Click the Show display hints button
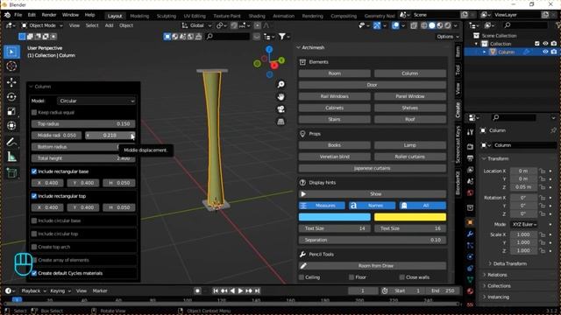This screenshot has width=561, height=315. (x=372, y=194)
